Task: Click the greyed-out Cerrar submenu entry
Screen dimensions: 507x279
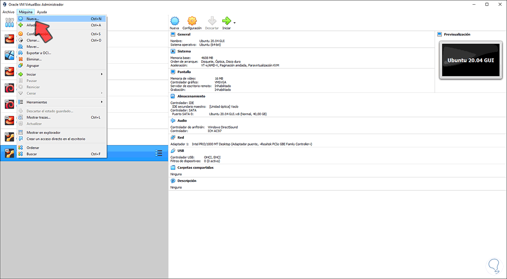Action: coord(62,93)
